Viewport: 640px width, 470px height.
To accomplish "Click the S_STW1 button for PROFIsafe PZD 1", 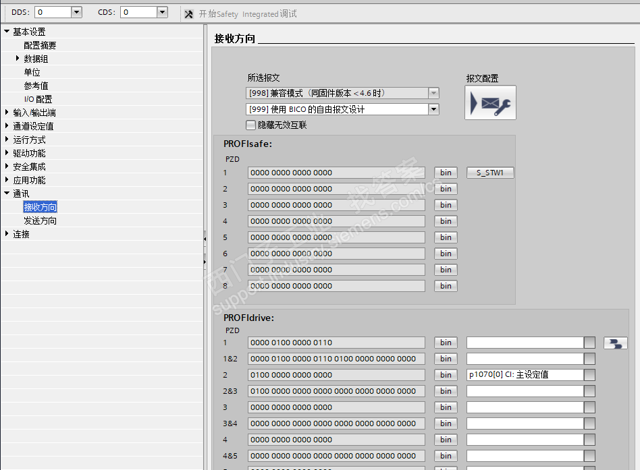I will pyautogui.click(x=490, y=173).
